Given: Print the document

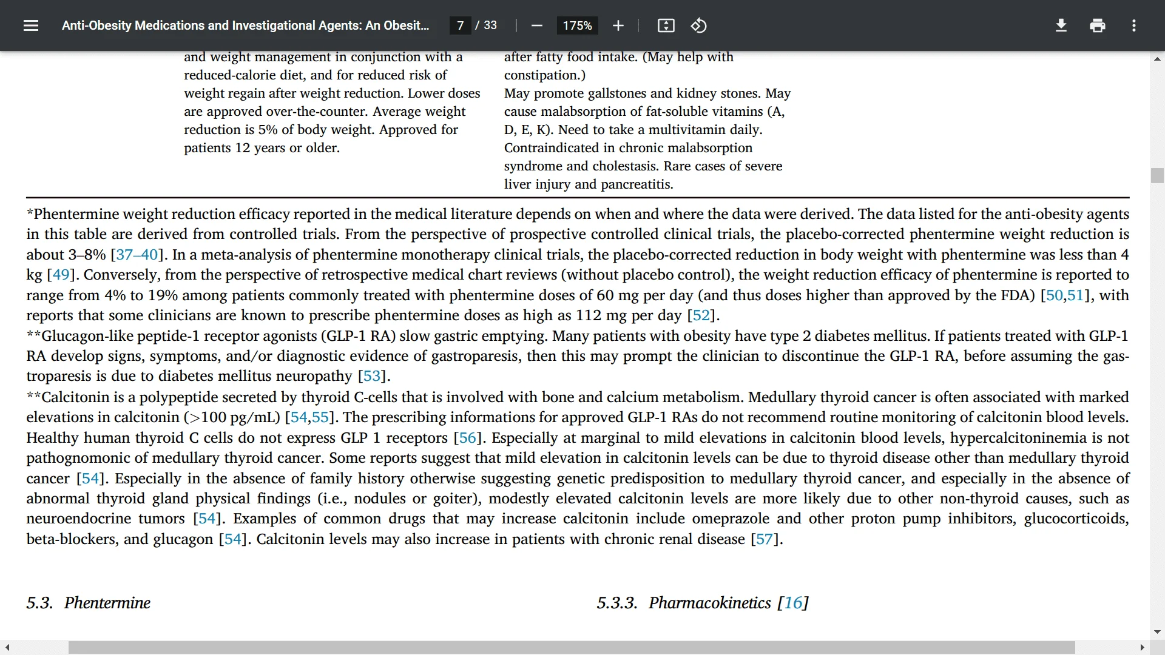Looking at the screenshot, I should tap(1097, 25).
